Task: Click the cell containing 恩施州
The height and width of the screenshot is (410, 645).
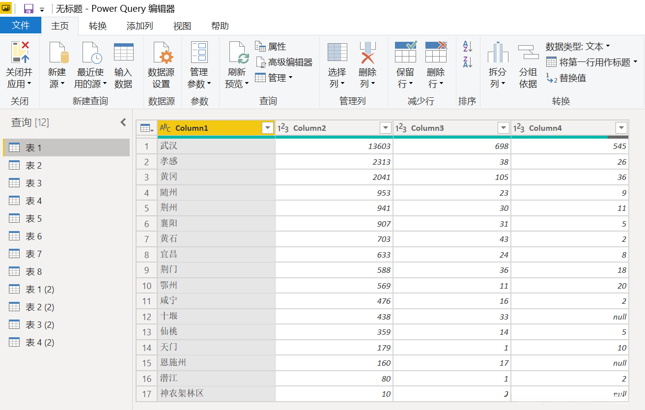Action: coord(216,363)
